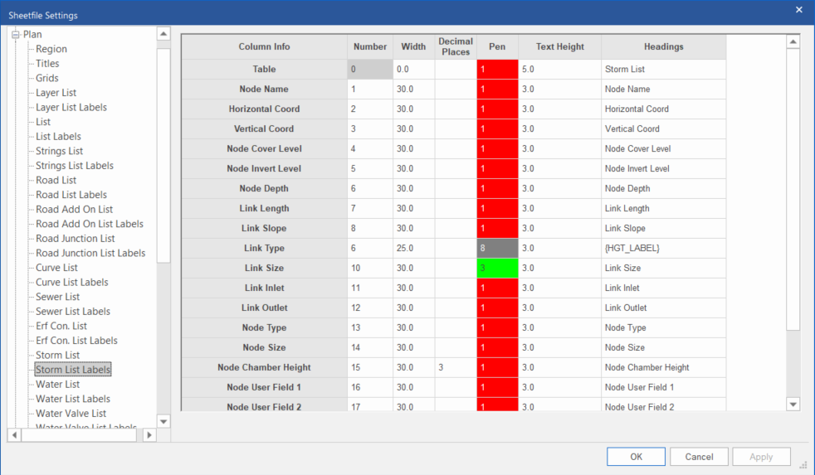Choose the Region item under Plan

[51, 49]
